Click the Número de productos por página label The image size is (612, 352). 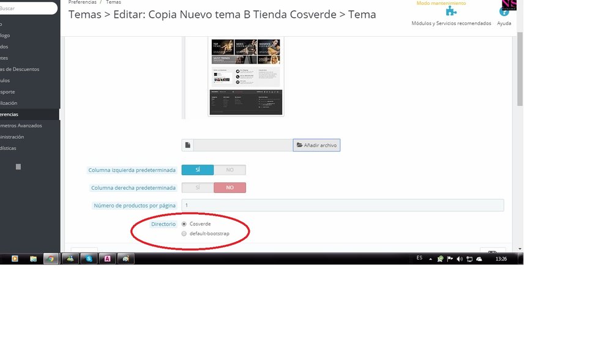(135, 206)
